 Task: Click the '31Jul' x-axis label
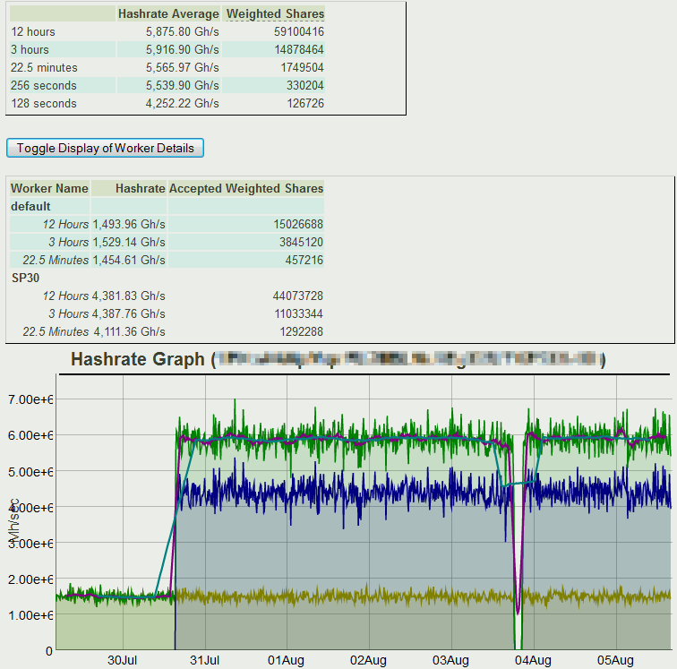205,660
